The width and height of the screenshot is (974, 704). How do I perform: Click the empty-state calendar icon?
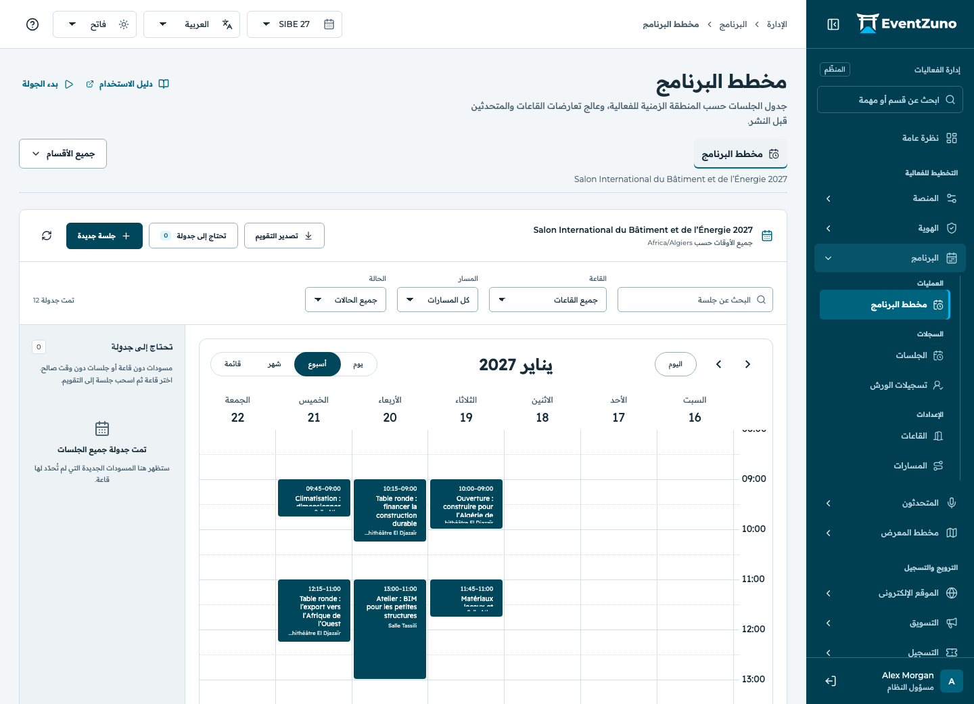click(x=102, y=428)
